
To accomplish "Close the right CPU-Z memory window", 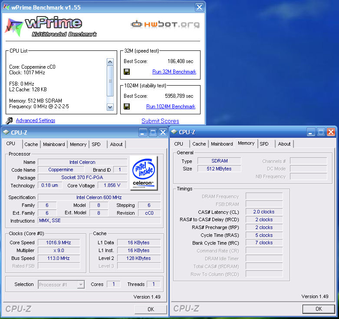I will coord(331,132).
